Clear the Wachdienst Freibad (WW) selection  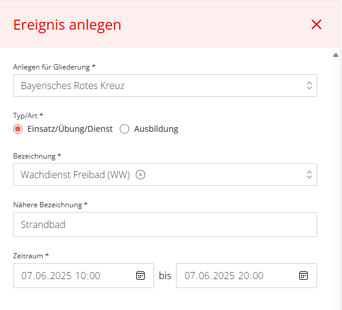point(140,175)
